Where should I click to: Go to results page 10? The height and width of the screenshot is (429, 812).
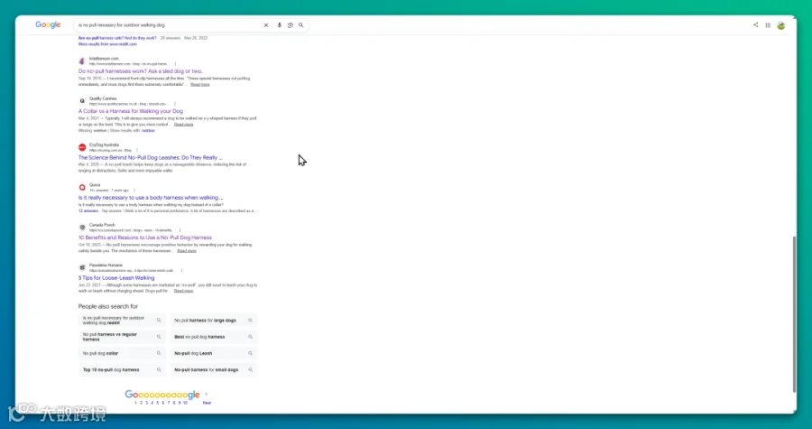click(x=185, y=403)
